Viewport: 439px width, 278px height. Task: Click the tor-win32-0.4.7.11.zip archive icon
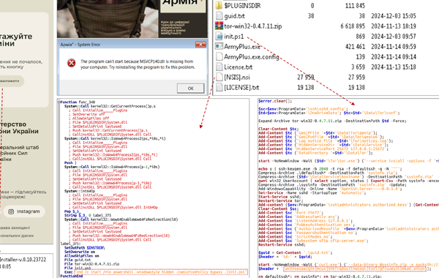coord(219,26)
